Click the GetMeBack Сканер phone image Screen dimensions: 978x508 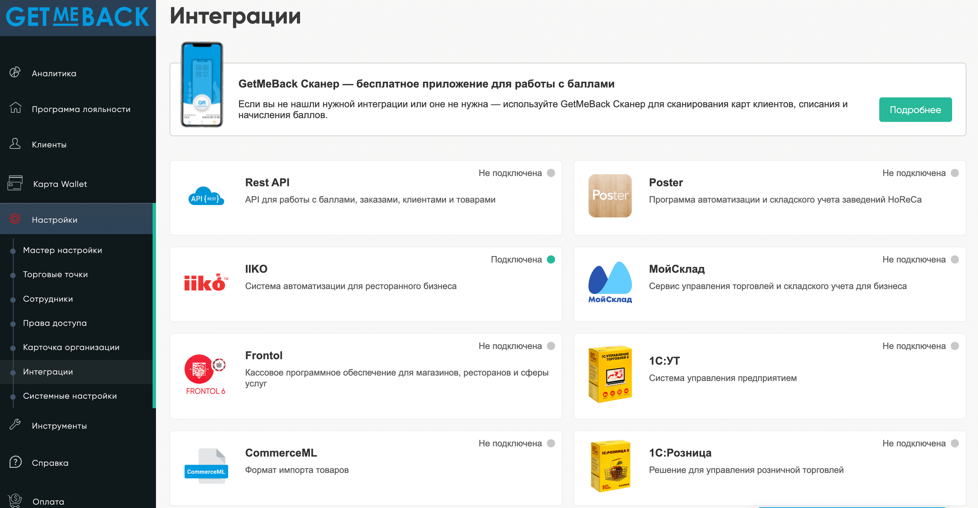tap(202, 84)
